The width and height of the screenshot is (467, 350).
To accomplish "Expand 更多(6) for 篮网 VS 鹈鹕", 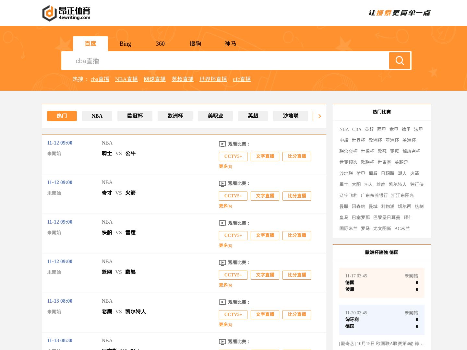I will pyautogui.click(x=225, y=285).
